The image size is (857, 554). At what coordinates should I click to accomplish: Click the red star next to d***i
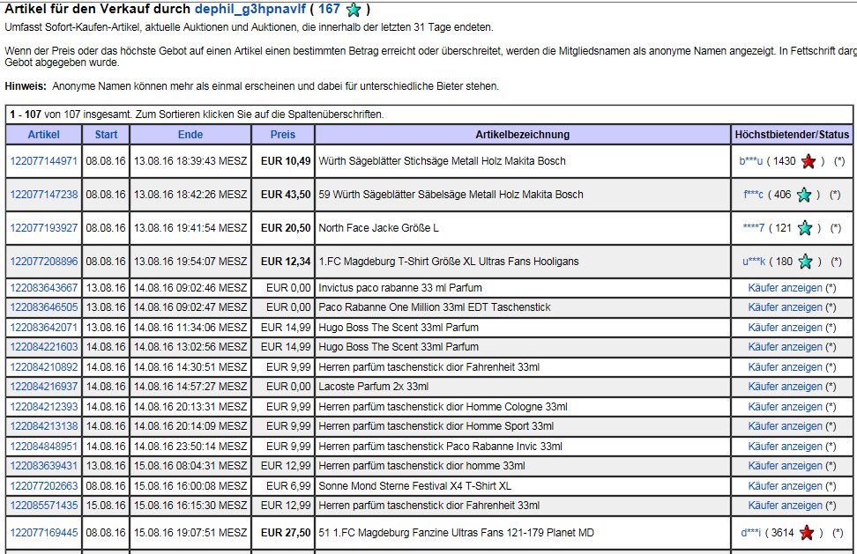pos(807,533)
